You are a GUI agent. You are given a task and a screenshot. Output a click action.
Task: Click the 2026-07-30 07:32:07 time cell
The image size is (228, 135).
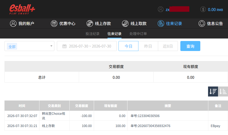tap(22, 116)
